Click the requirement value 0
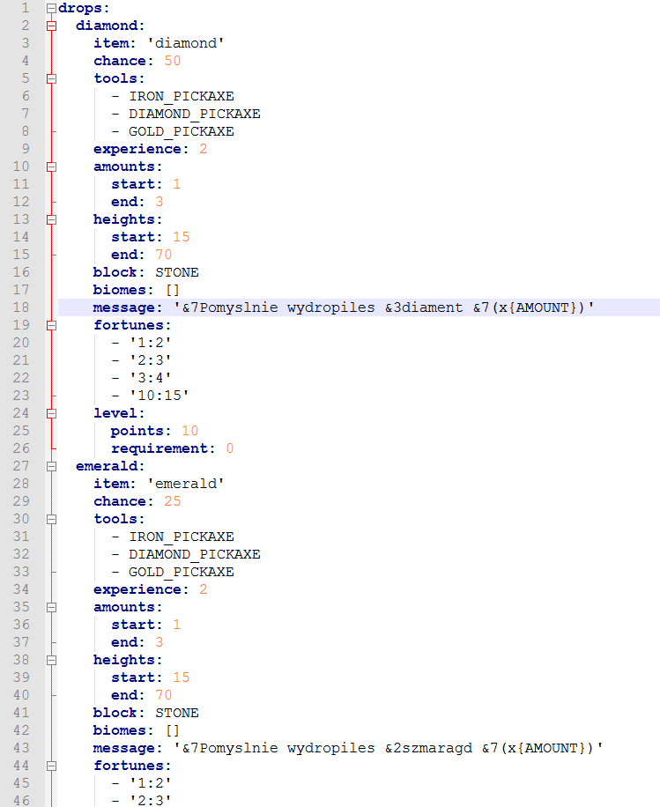The image size is (660, 807). click(x=230, y=448)
